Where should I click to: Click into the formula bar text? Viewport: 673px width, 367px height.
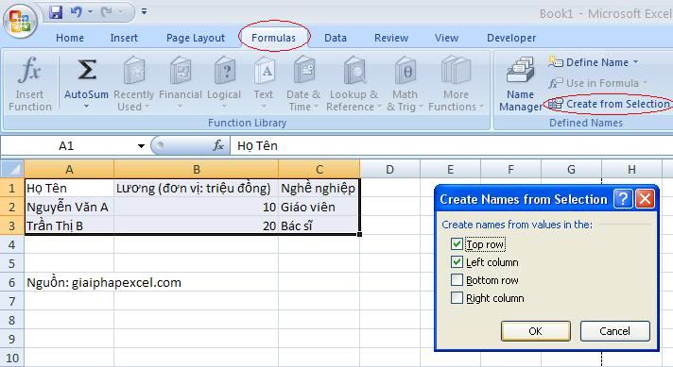point(451,146)
